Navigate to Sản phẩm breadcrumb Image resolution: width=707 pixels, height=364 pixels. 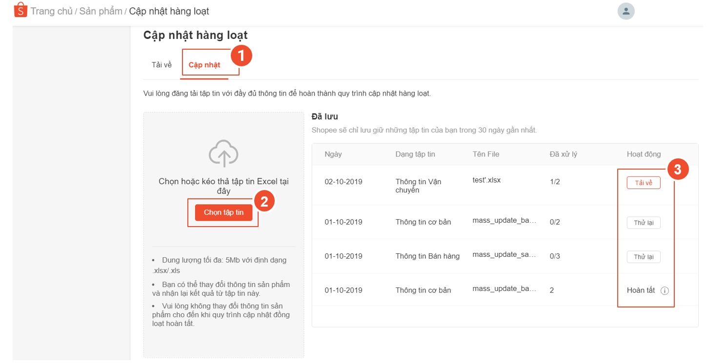click(x=101, y=11)
